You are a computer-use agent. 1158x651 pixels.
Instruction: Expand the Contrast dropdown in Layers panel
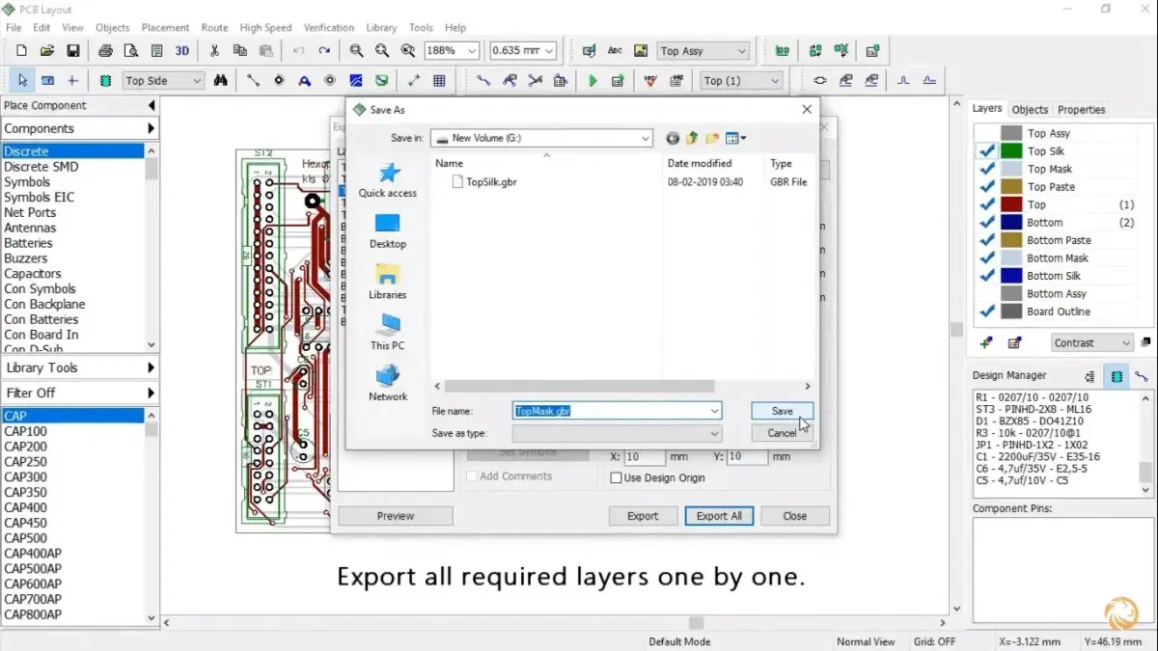1125,342
